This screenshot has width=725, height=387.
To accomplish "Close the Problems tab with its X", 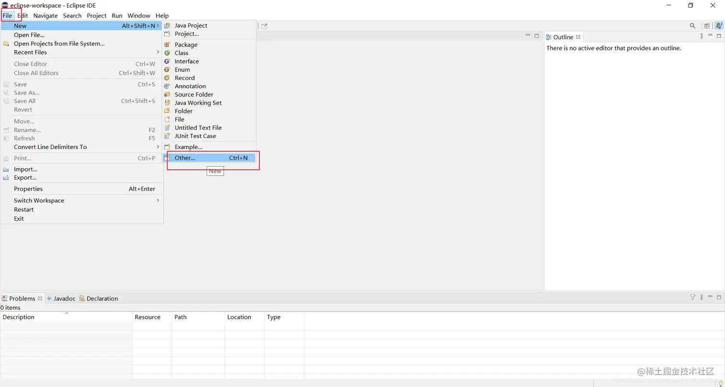I will 40,298.
